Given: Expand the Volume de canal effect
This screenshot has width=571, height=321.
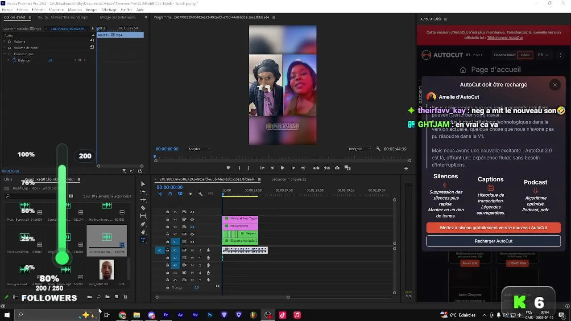Looking at the screenshot, I should [x=4, y=48].
